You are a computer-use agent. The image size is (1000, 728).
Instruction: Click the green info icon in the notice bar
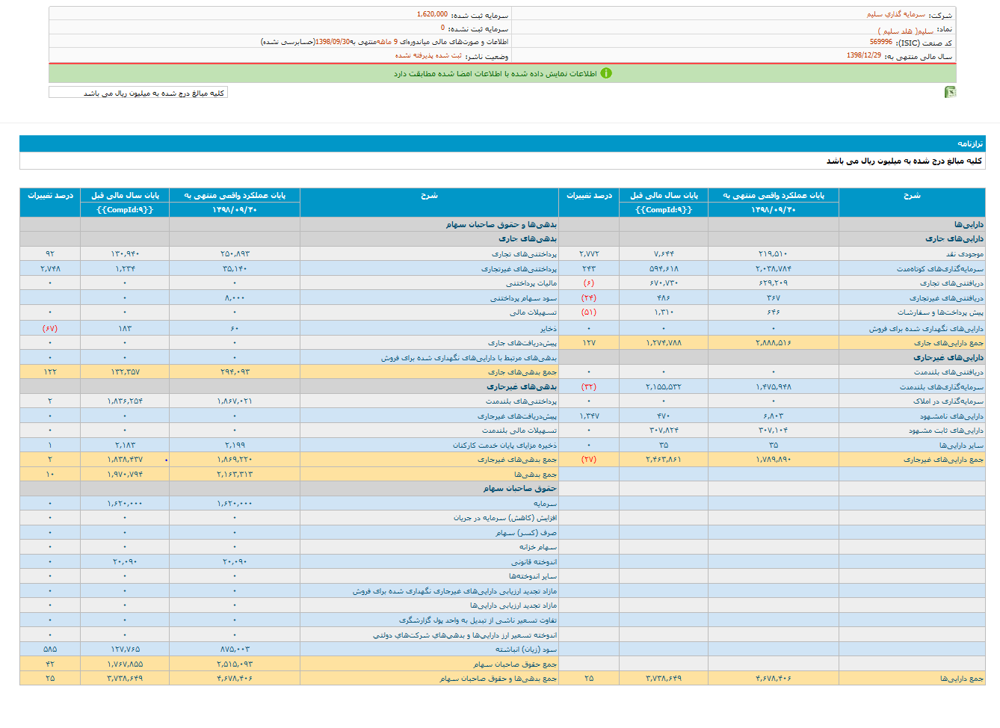pyautogui.click(x=606, y=73)
